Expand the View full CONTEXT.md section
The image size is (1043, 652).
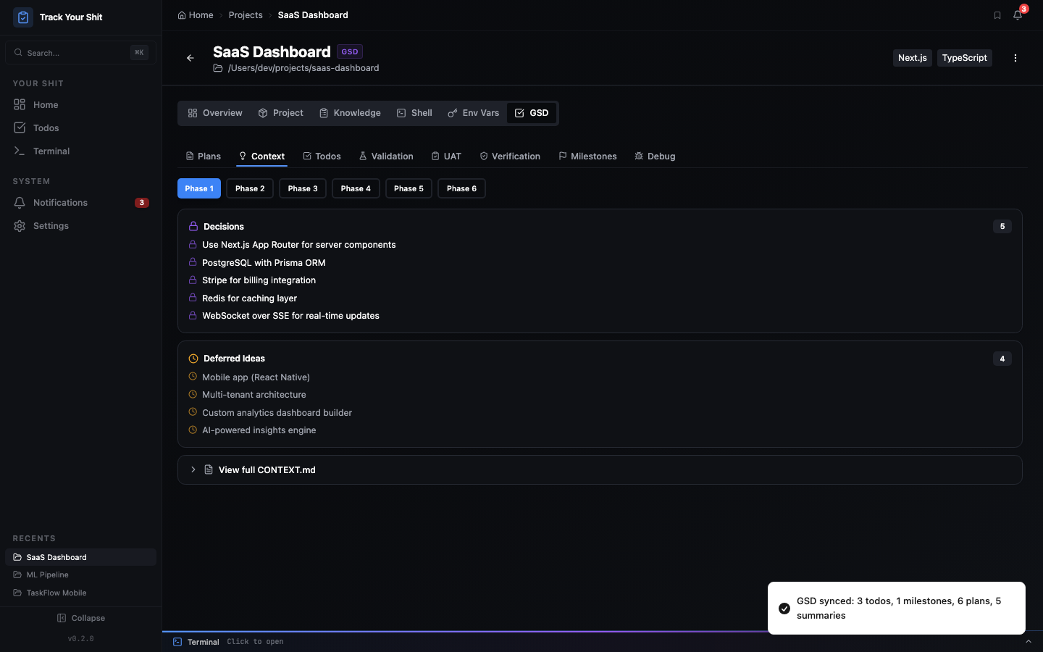pos(193,469)
